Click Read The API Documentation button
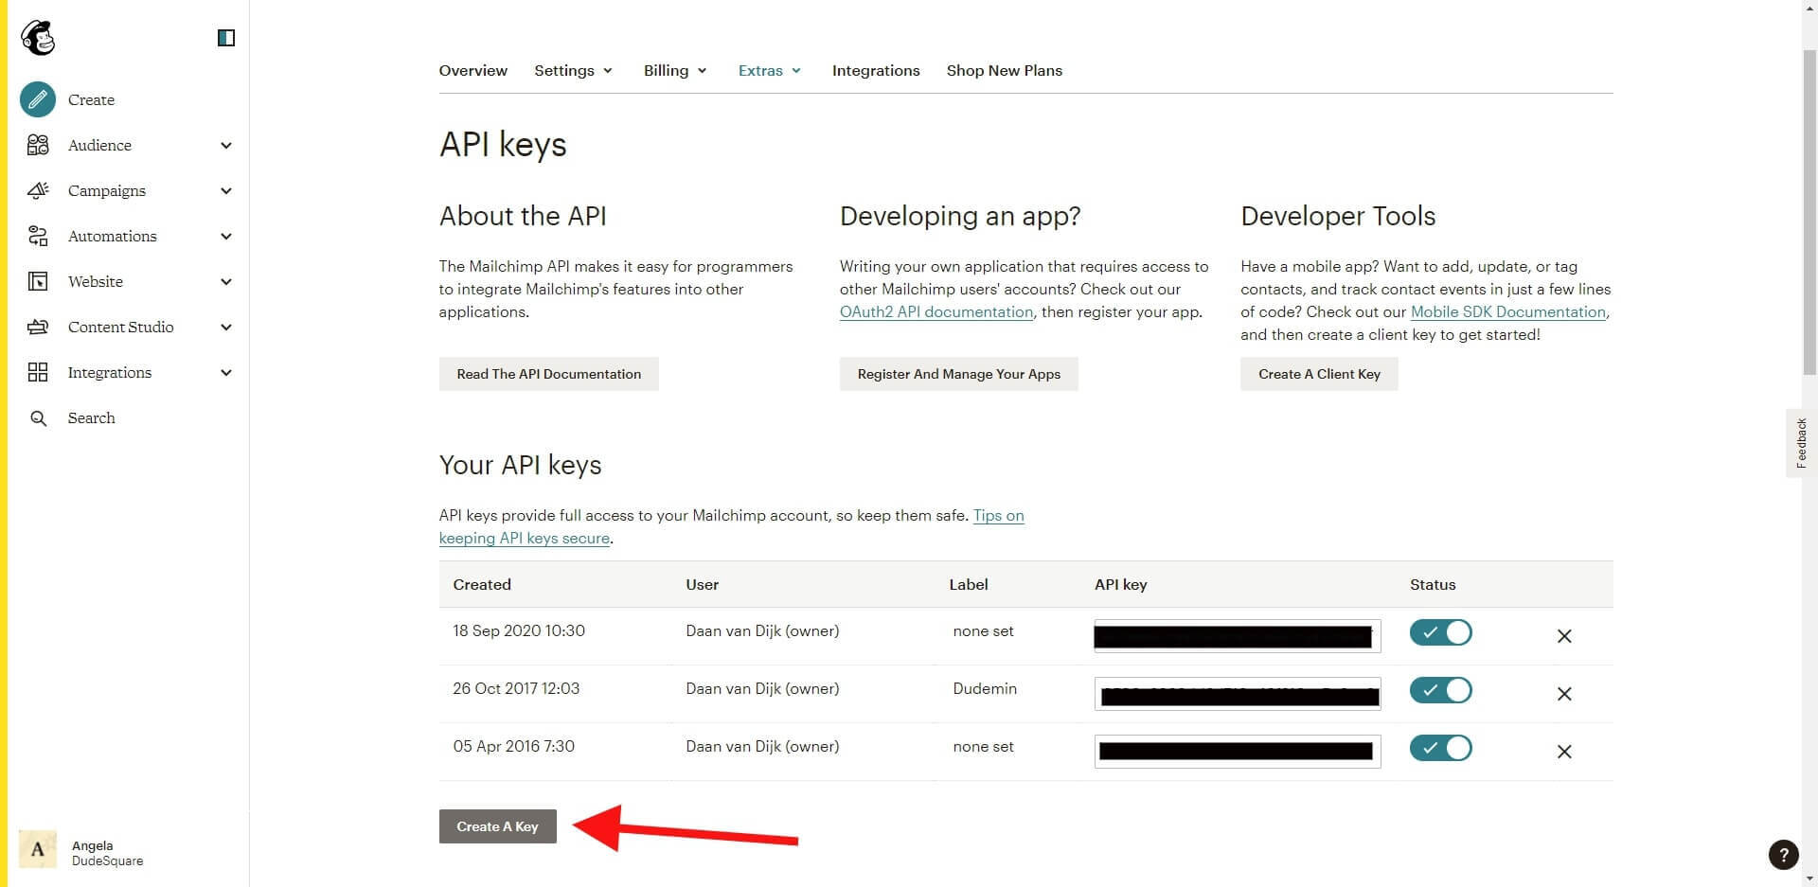Screen dimensions: 1818x887 point(549,374)
